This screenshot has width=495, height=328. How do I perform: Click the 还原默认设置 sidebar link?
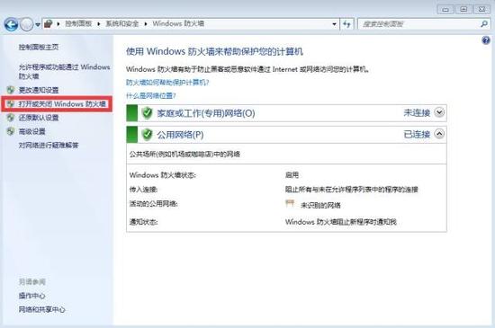[x=39, y=118]
